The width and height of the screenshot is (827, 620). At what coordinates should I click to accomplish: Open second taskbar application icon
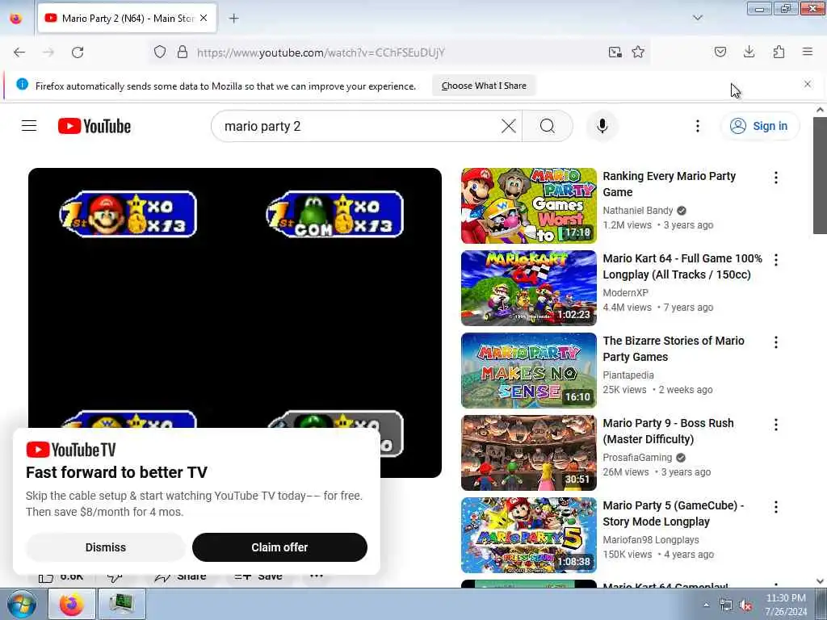(121, 604)
